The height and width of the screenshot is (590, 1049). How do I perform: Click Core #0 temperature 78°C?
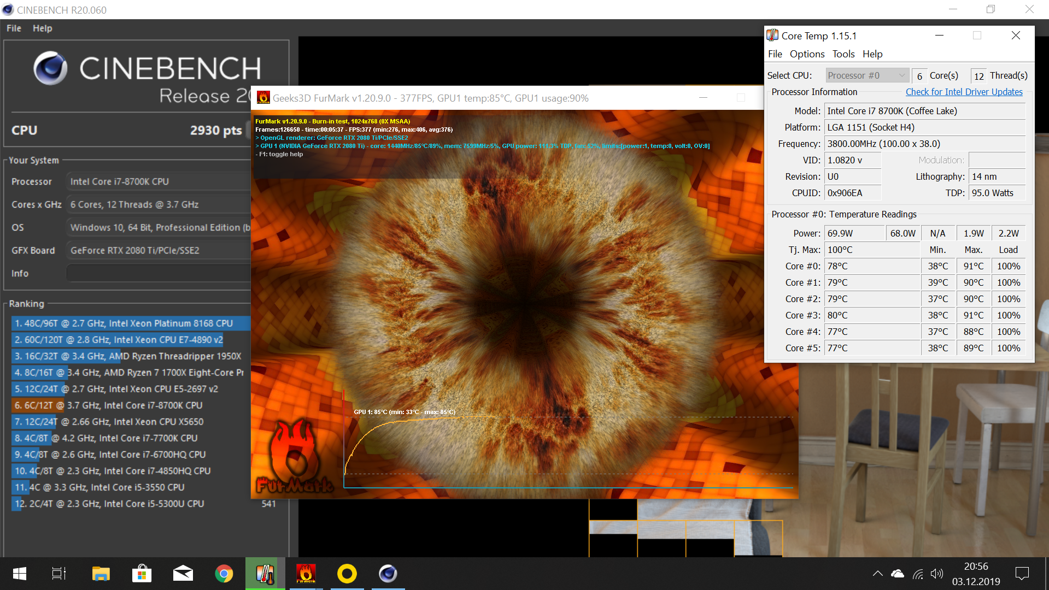pos(872,266)
